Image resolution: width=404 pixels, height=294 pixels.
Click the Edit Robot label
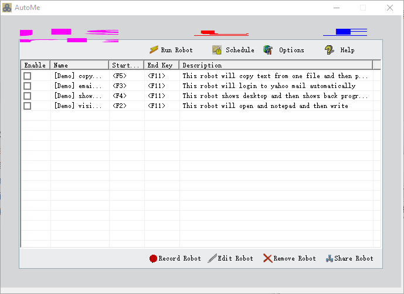(235, 258)
